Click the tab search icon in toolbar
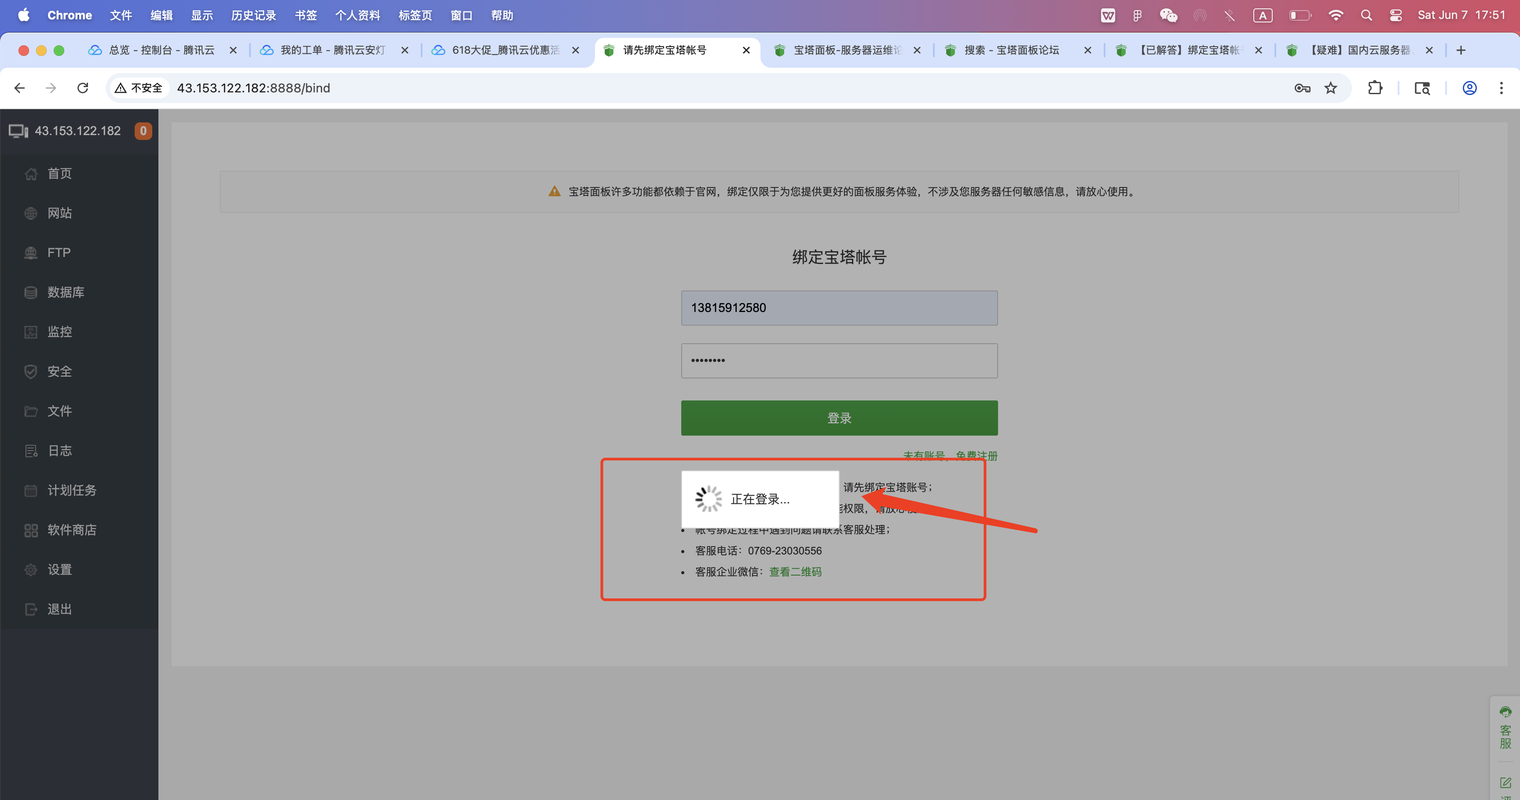Screen dimensions: 1520x800 click(x=1422, y=88)
